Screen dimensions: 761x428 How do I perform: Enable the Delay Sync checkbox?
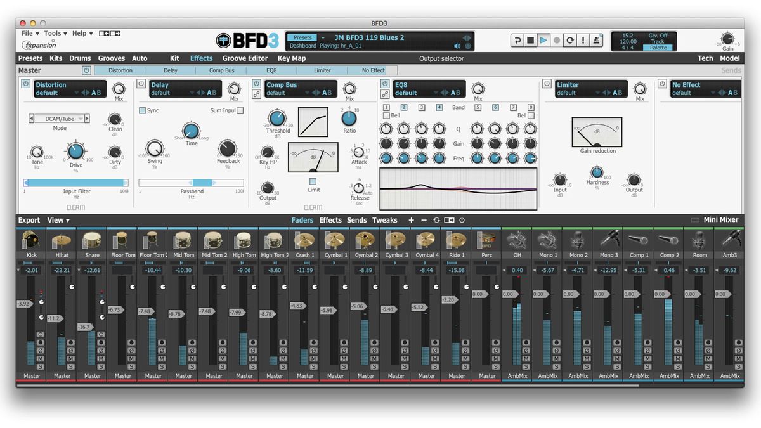click(x=143, y=110)
